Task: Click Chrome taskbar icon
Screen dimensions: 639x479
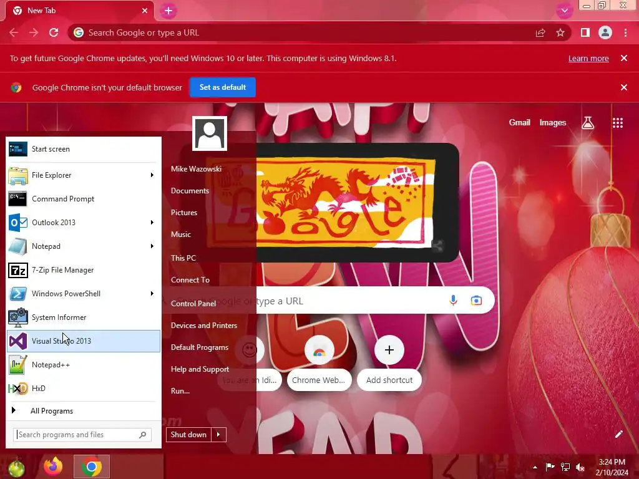Action: [92, 467]
